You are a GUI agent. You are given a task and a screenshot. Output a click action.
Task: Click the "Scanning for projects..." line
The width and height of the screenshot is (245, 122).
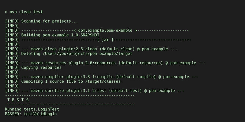click(x=49, y=21)
